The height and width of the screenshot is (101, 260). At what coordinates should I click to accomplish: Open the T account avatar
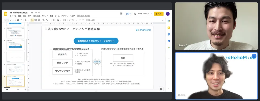coord(168,14)
